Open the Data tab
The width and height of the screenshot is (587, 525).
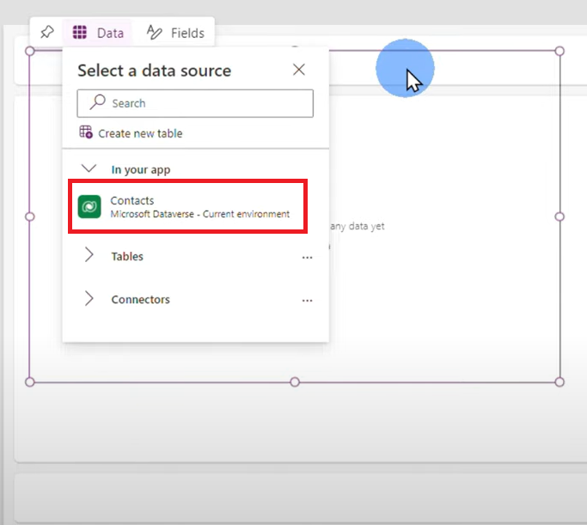[x=98, y=33]
